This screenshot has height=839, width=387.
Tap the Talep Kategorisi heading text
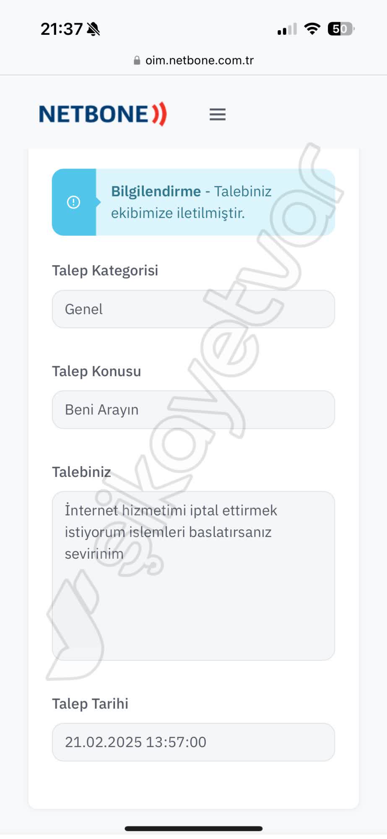(x=105, y=270)
